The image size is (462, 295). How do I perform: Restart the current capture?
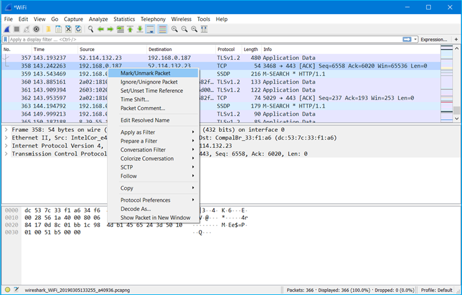(x=27, y=29)
